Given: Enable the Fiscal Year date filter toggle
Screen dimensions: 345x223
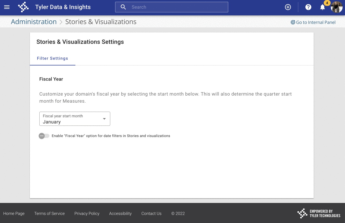Looking at the screenshot, I should pos(44,136).
